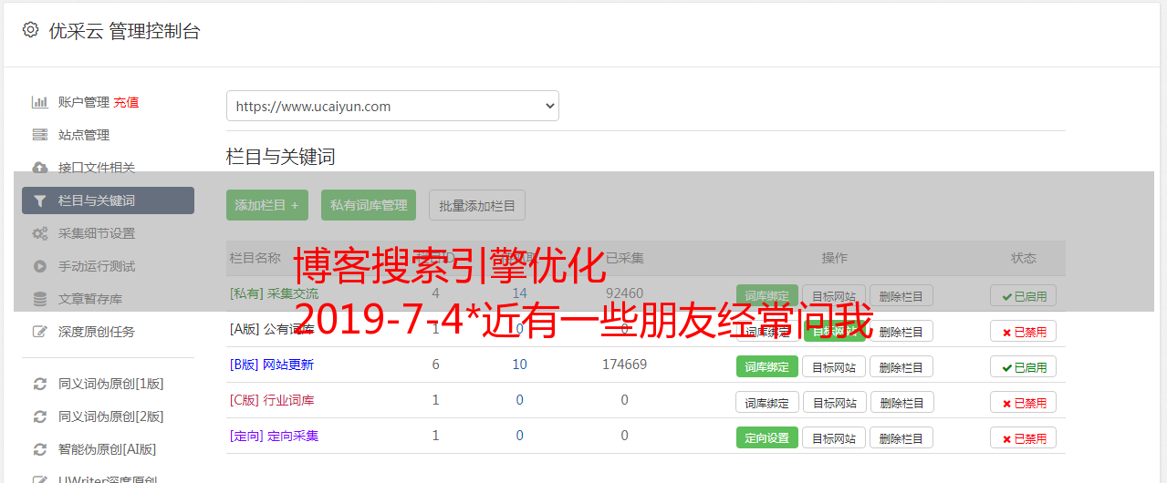Click 删除栏目 in the [B版] 网站更新 row

[x=901, y=366]
